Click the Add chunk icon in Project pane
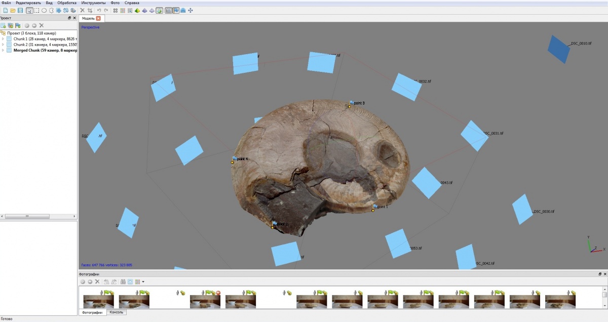The image size is (608, 322). coord(4,25)
